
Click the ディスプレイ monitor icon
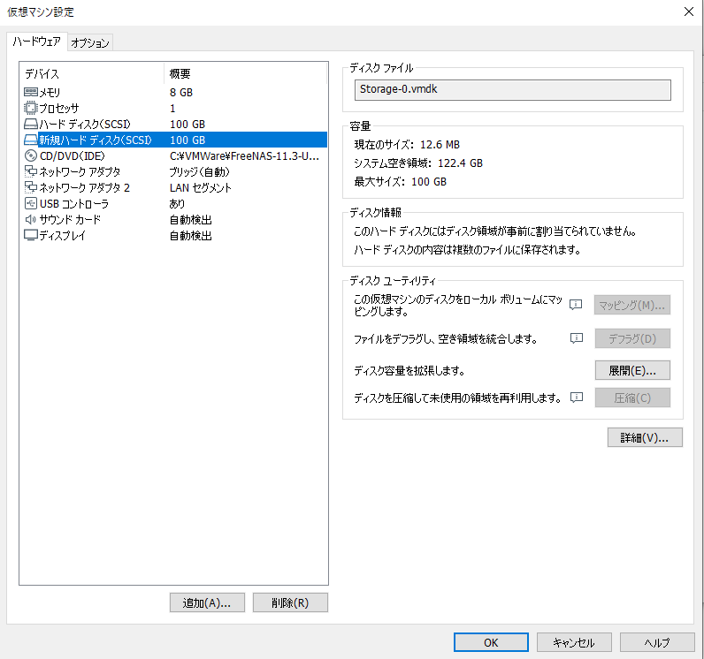point(31,235)
